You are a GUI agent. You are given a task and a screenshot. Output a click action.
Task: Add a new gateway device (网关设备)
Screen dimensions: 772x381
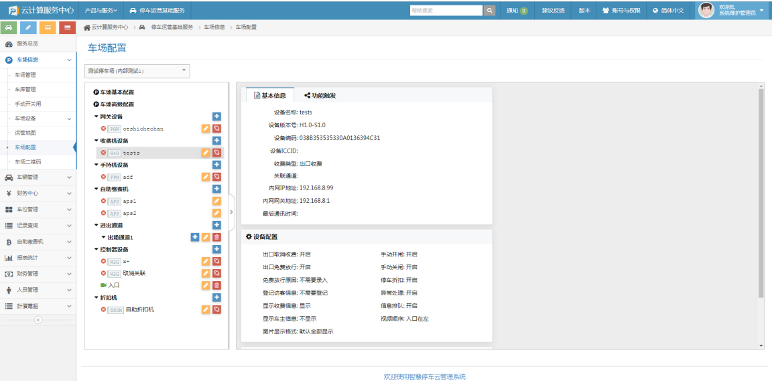click(216, 117)
